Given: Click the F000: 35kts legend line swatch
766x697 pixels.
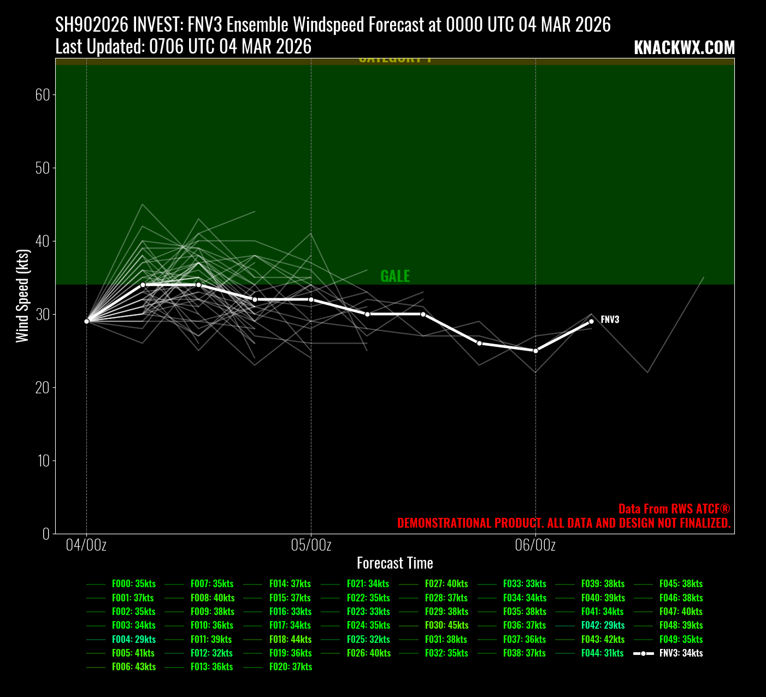Looking at the screenshot, I should coord(96,584).
